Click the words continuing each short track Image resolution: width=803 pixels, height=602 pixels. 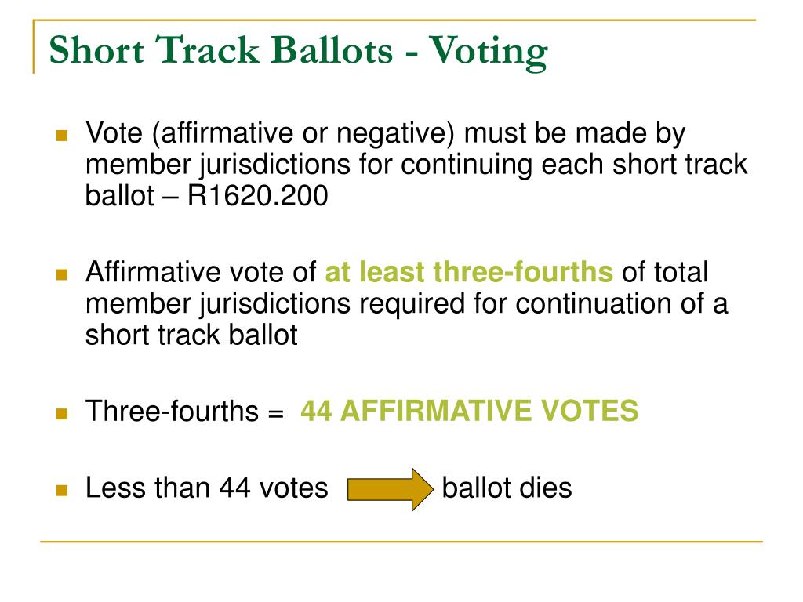574,165
